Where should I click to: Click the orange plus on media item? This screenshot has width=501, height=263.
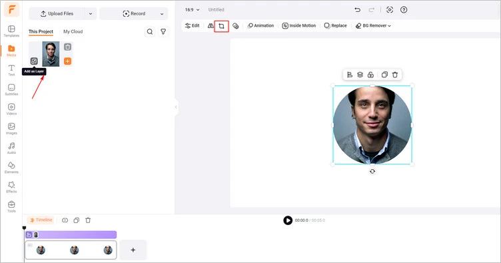pos(67,61)
